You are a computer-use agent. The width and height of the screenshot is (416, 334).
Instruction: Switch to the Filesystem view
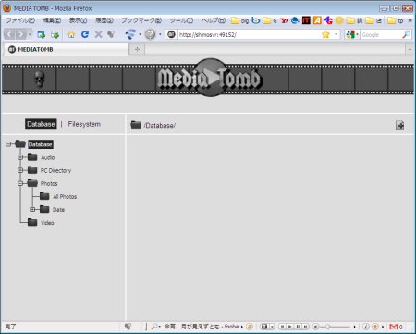84,124
